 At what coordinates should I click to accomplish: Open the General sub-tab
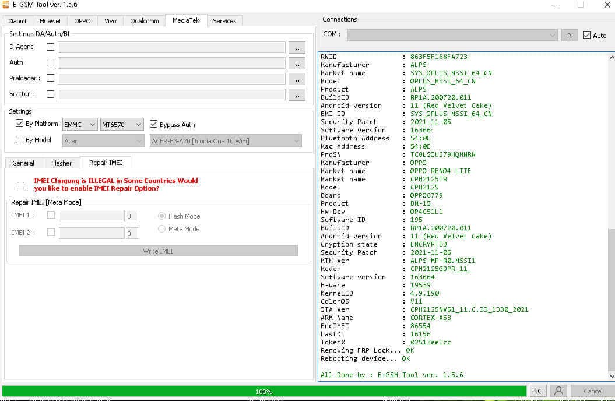[23, 163]
